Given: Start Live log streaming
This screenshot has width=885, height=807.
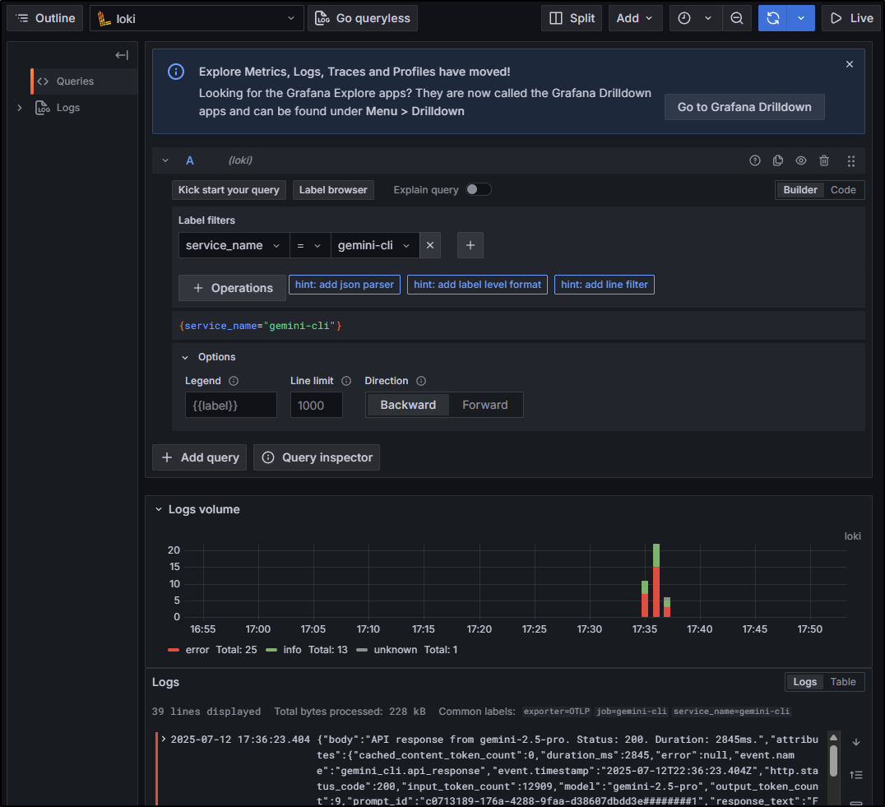Looking at the screenshot, I should click(852, 18).
